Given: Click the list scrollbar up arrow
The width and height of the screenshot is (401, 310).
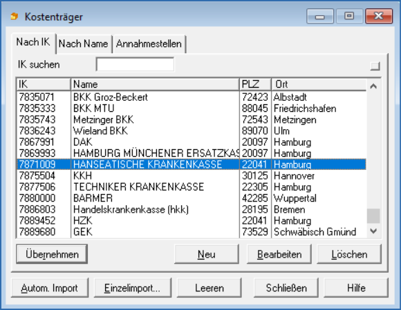Looking at the screenshot, I should pos(373,86).
